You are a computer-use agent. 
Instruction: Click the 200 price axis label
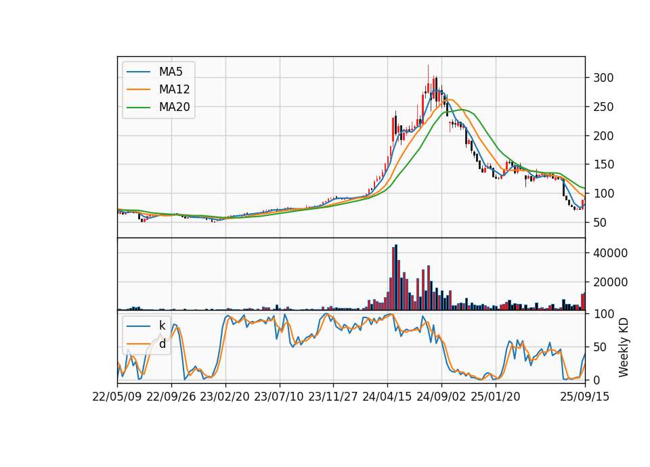point(603,136)
